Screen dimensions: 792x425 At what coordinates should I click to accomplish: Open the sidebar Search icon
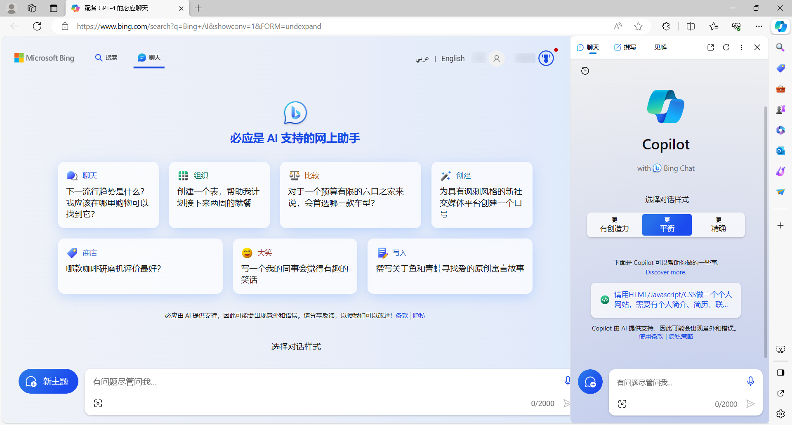780,47
